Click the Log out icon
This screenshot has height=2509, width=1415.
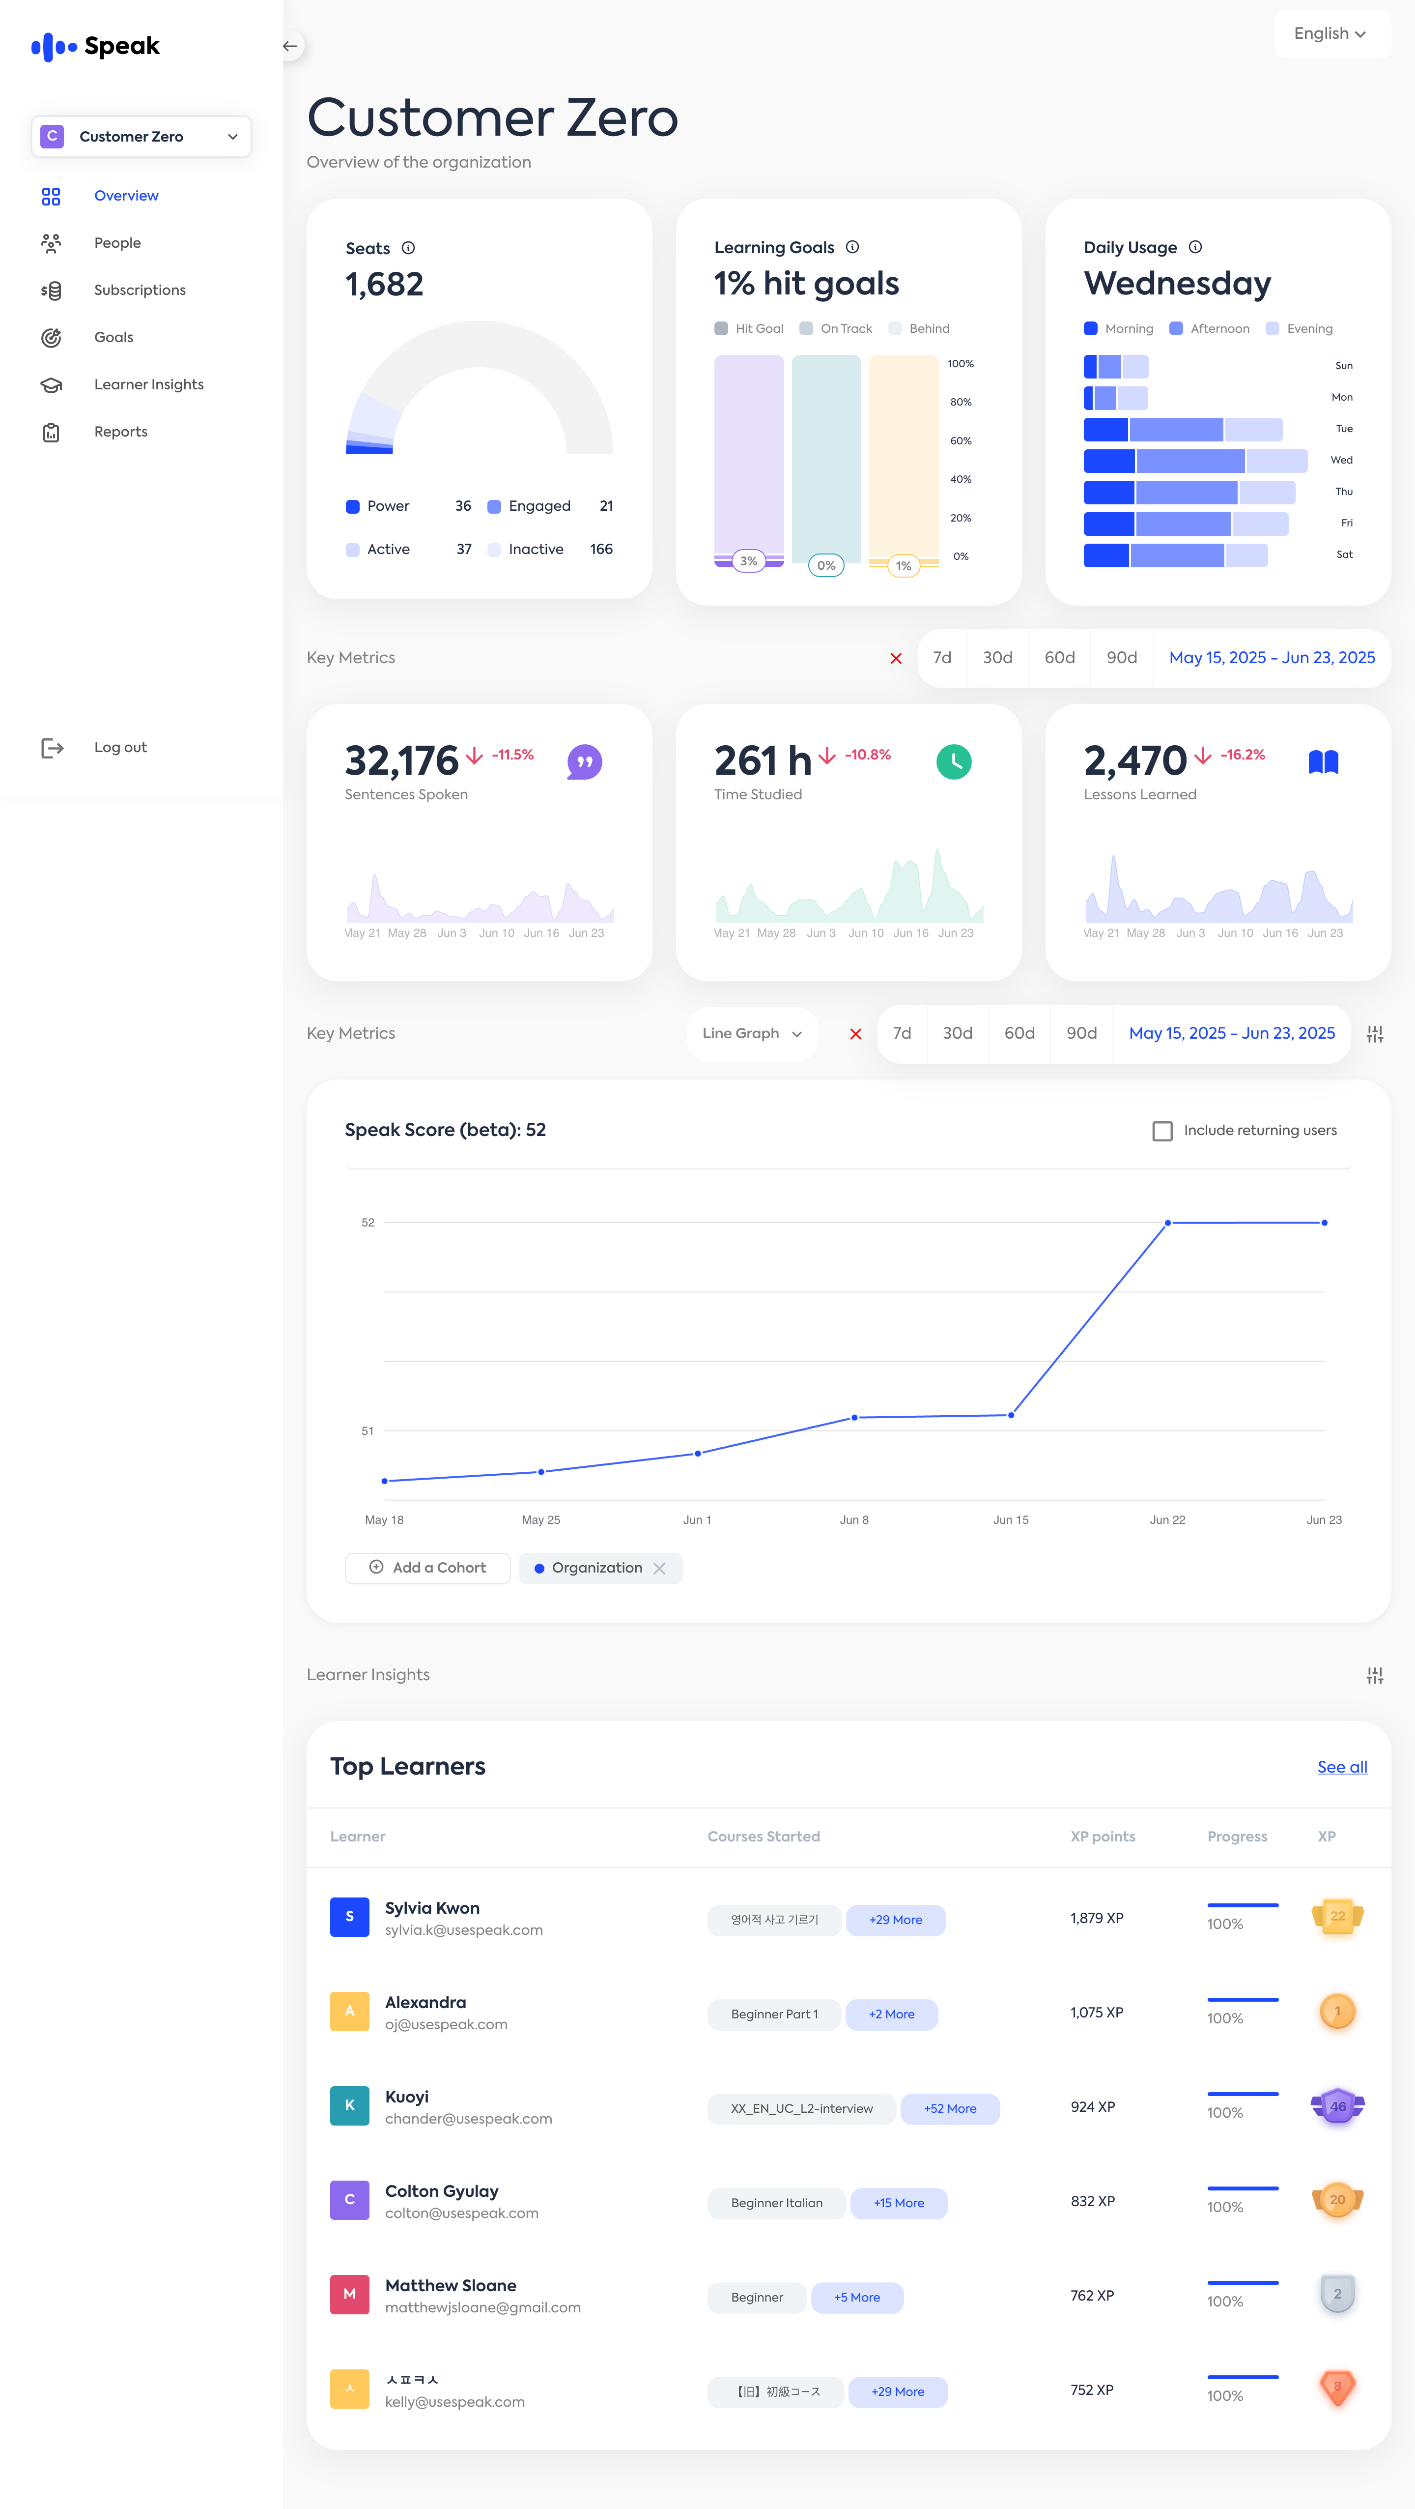pos(53,747)
